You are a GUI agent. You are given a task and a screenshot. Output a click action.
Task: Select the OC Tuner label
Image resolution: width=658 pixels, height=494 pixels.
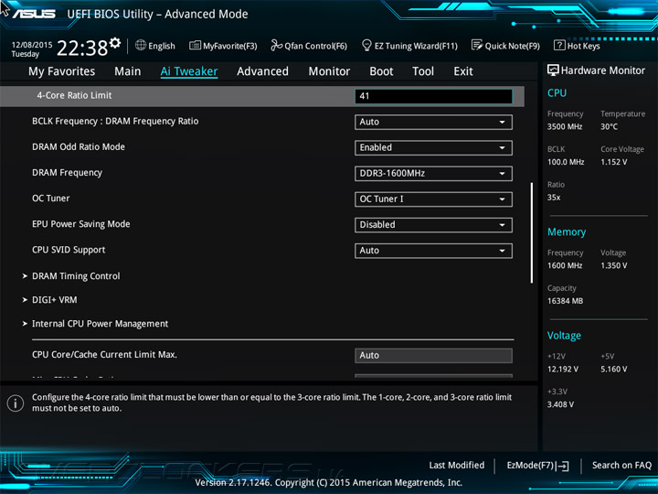tap(51, 199)
